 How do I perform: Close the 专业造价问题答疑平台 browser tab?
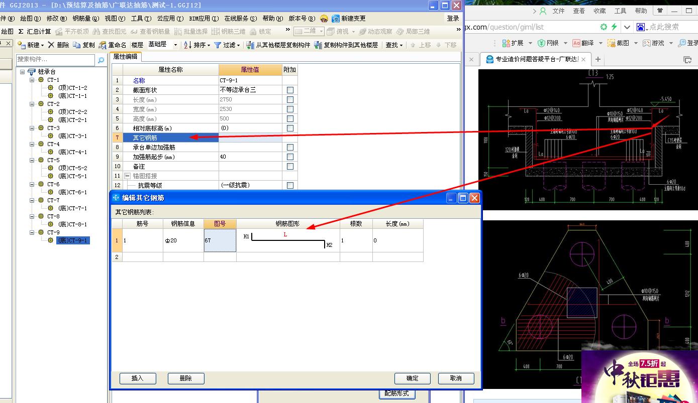tap(584, 59)
